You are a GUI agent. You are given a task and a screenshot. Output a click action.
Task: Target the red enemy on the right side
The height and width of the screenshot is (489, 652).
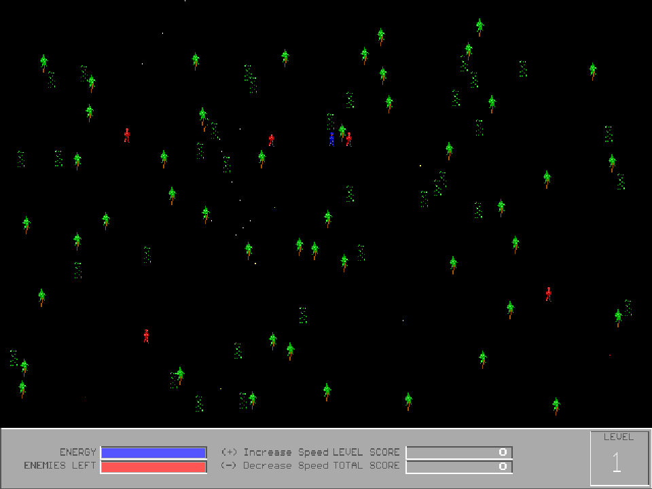(x=549, y=294)
